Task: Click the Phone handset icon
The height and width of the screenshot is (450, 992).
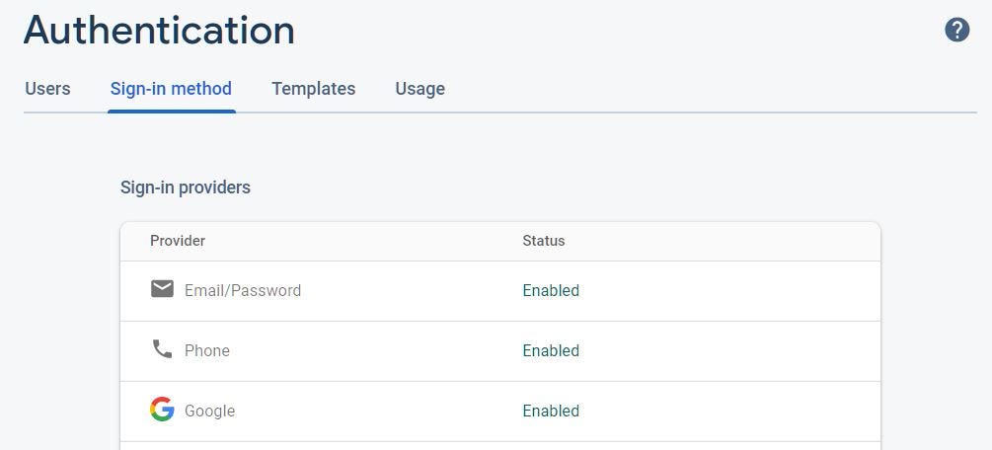Action: pyautogui.click(x=162, y=348)
